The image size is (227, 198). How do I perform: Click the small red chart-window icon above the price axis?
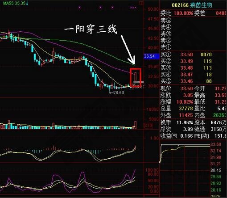pyautogui.click(x=141, y=3)
